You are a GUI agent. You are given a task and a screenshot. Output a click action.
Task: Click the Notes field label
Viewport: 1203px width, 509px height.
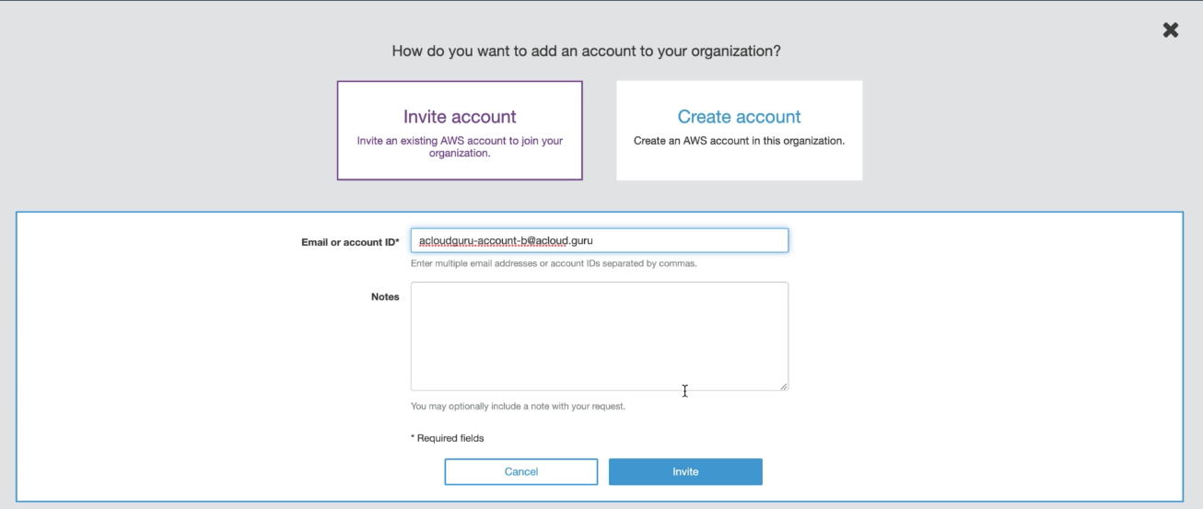(385, 296)
